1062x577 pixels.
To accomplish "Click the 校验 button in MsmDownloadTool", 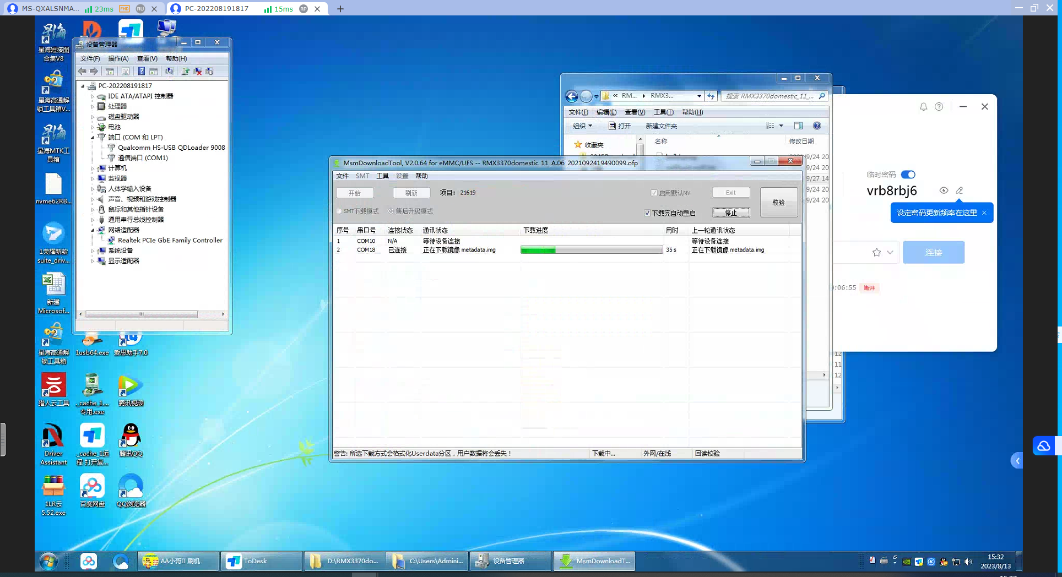I will (x=778, y=202).
